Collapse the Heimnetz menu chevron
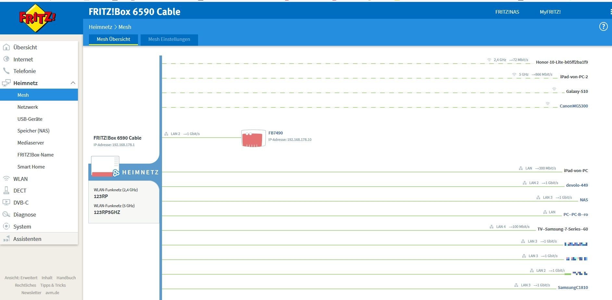This screenshot has width=612, height=300. [73, 83]
